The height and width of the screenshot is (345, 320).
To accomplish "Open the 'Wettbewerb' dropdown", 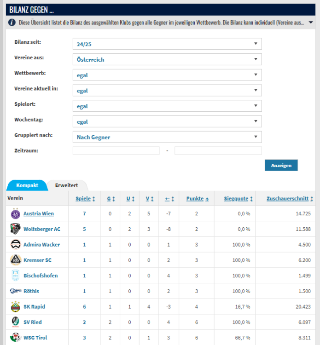I will pyautogui.click(x=167, y=75).
